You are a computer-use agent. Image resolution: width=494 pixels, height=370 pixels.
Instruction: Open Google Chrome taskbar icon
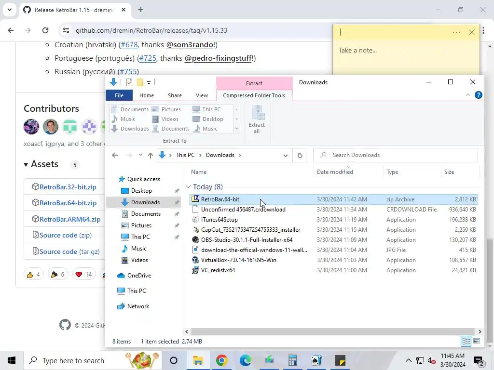[222, 360]
